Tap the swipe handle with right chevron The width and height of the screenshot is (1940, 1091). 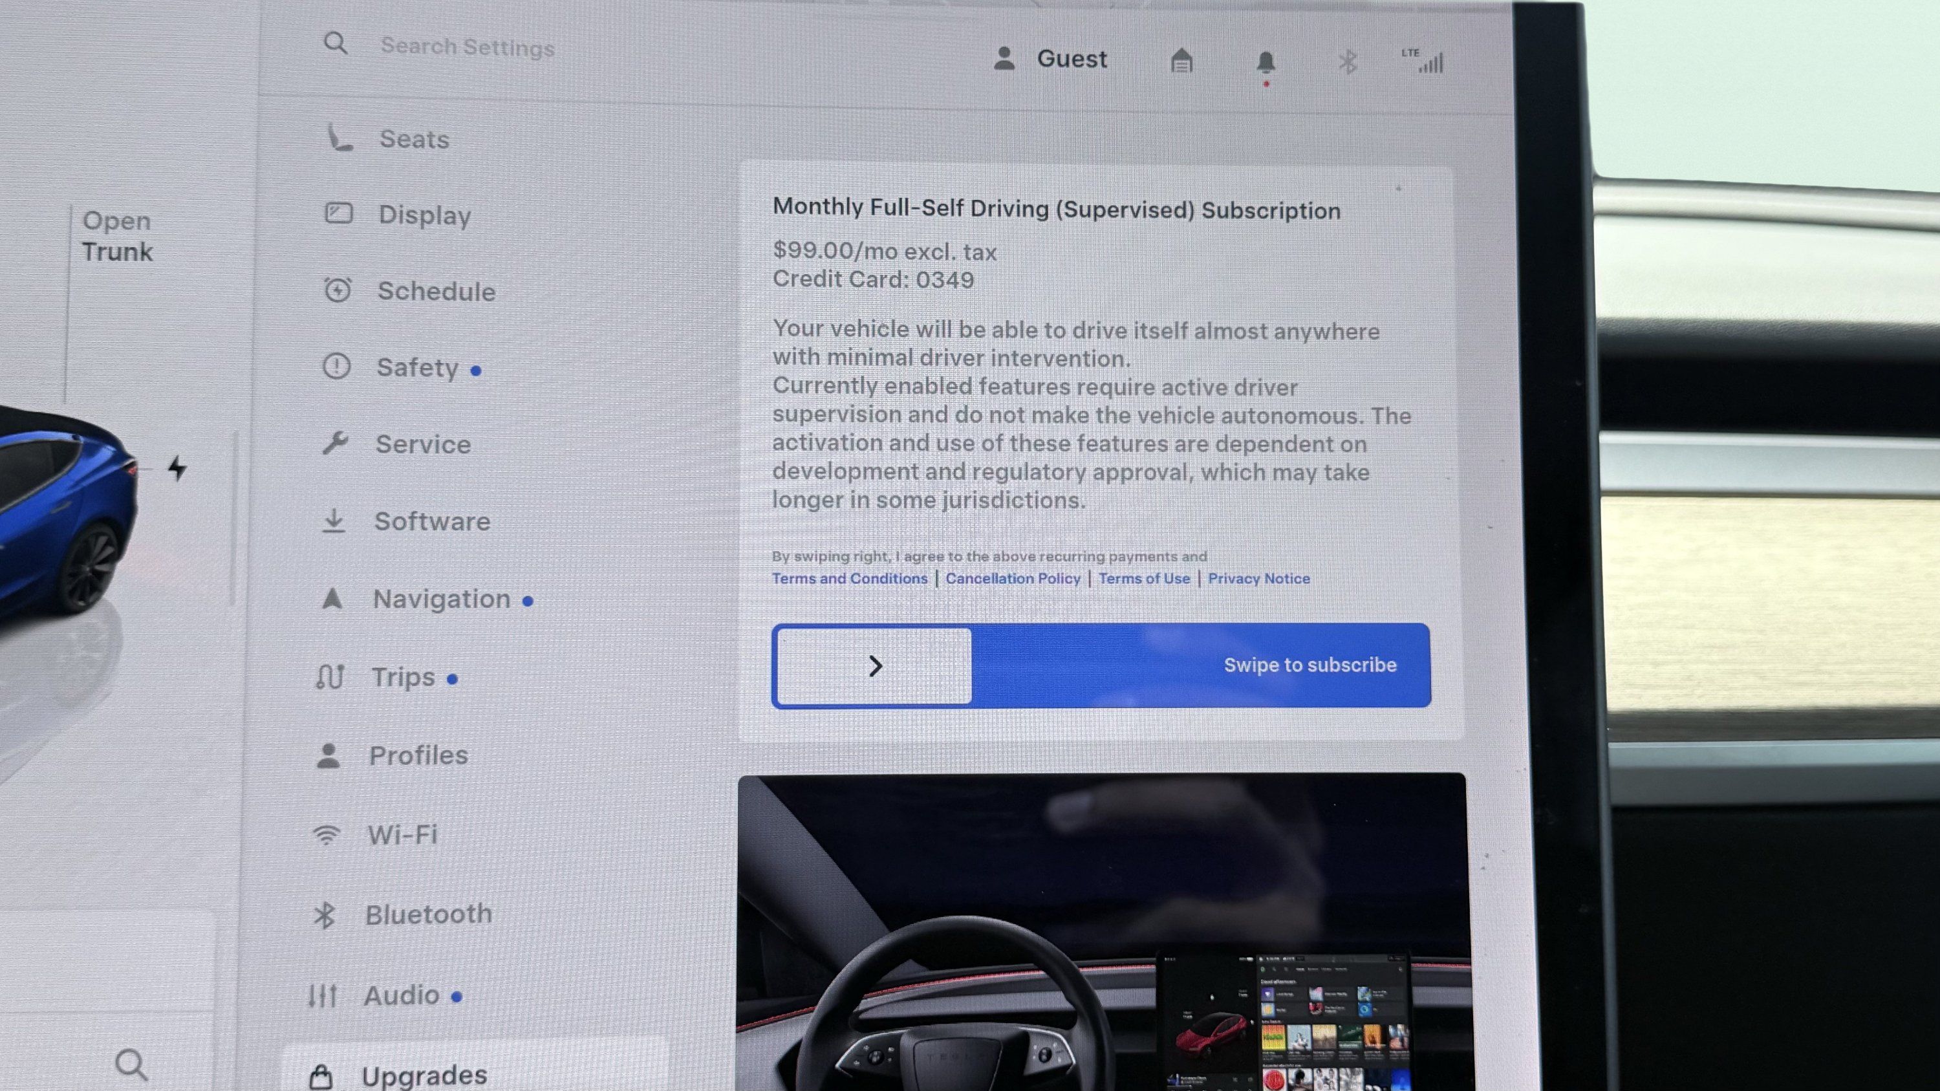click(874, 666)
